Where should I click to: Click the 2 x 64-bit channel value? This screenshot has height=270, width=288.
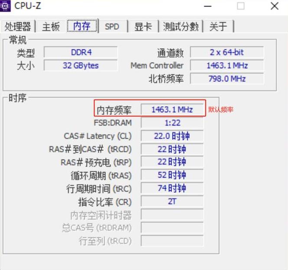pos(227,52)
